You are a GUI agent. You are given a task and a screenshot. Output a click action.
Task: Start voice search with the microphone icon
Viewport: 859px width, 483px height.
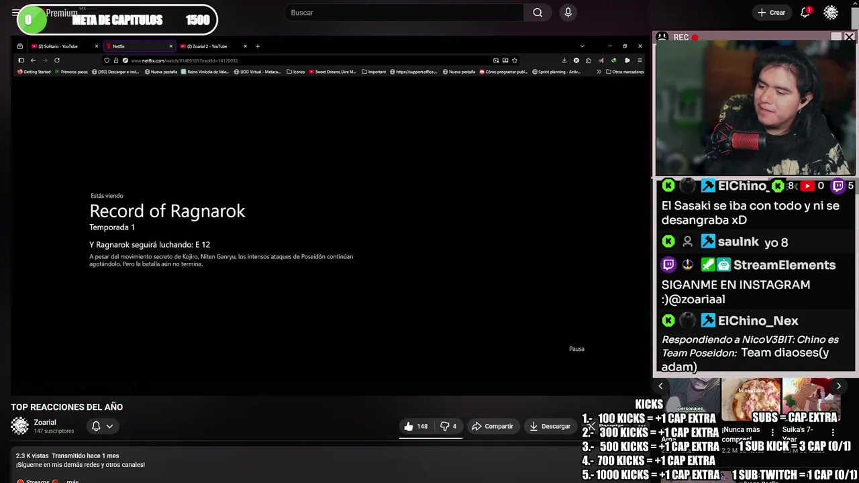click(568, 13)
